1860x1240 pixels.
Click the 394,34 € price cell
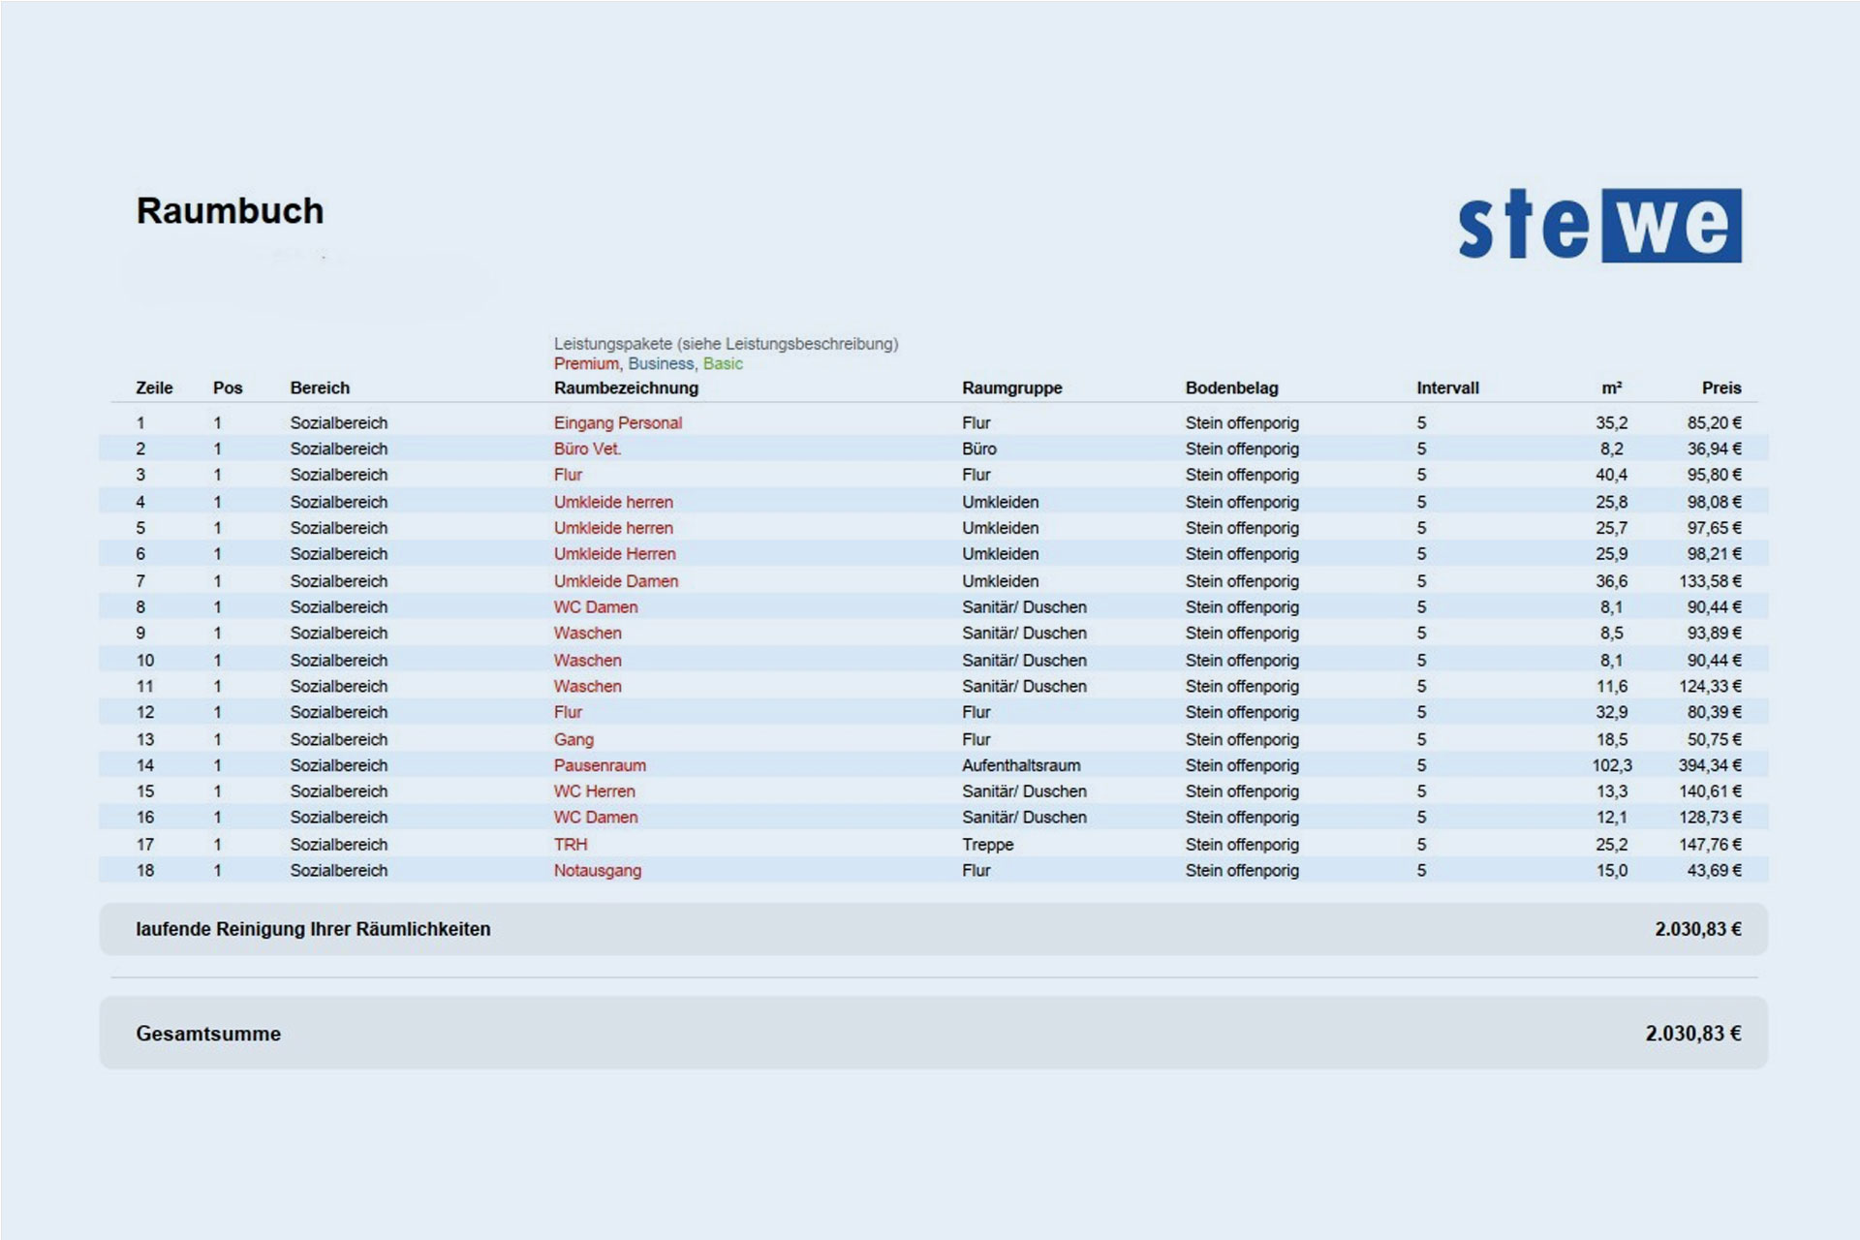click(1709, 765)
